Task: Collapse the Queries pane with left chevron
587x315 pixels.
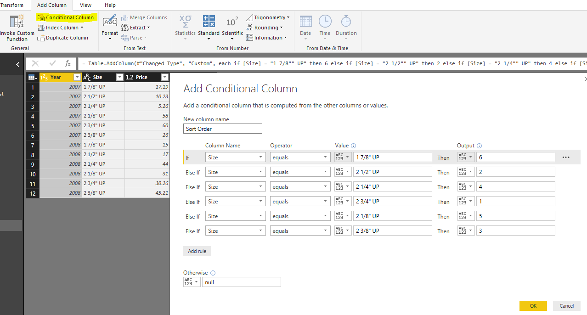Action: coord(17,65)
